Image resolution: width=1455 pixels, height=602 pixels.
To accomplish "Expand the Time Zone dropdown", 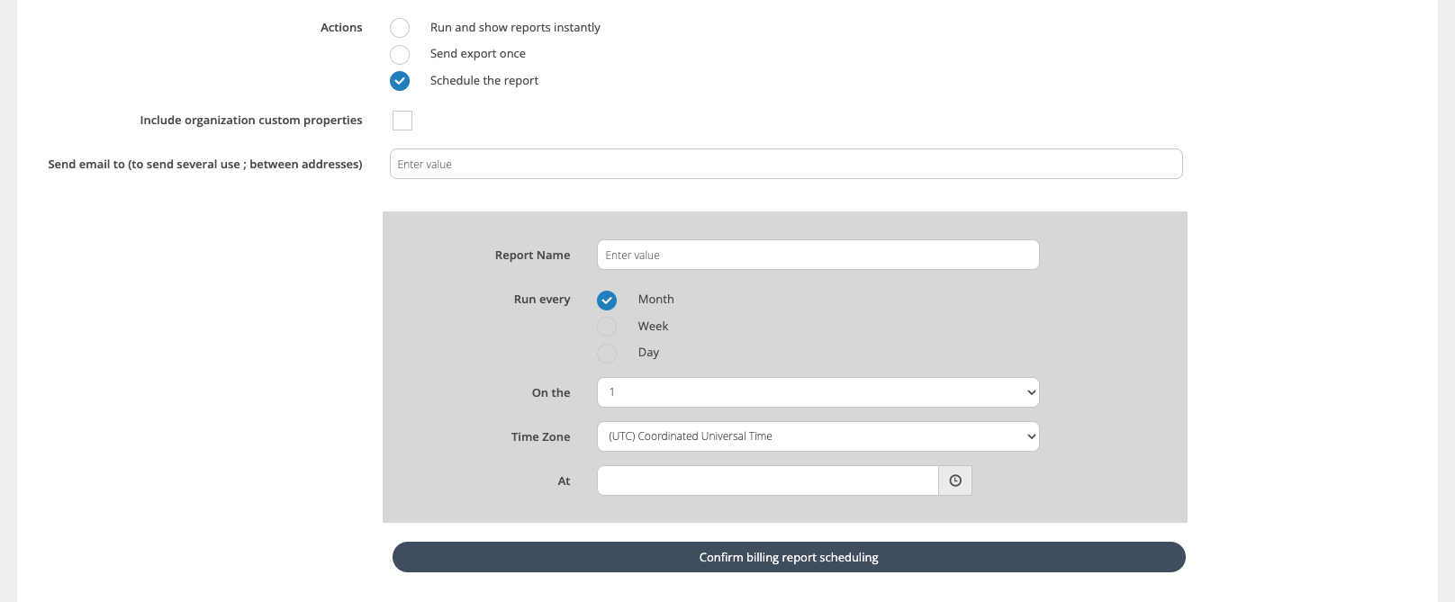I will coord(818,436).
